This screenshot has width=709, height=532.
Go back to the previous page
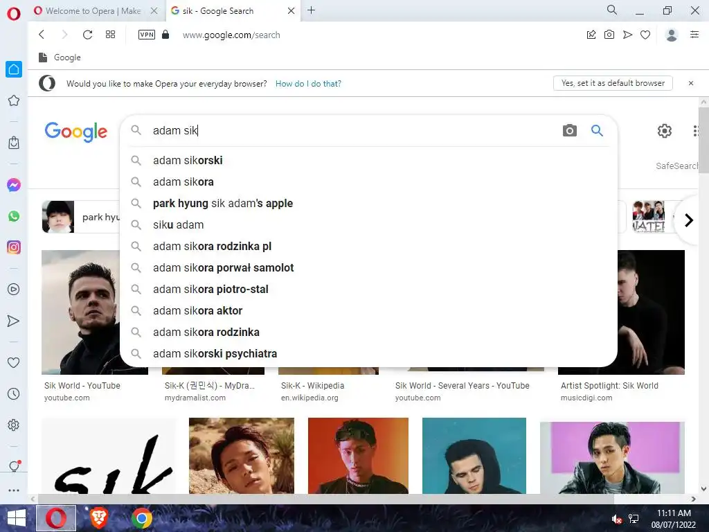coord(42,35)
